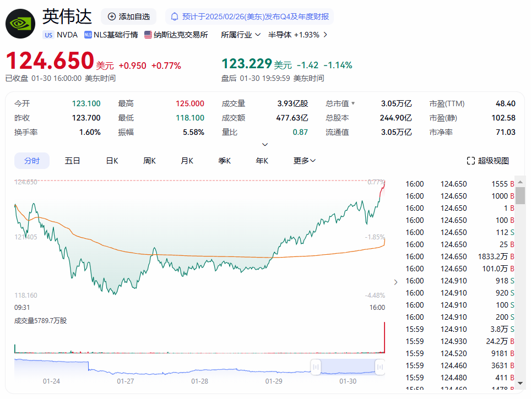This screenshot has height=399, width=531.
Task: Switch to 季K chart tab
Action: click(x=225, y=161)
